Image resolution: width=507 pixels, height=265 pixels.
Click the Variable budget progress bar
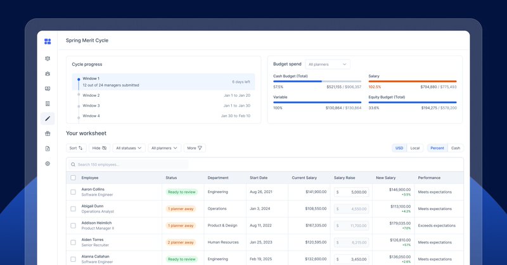[318, 102]
